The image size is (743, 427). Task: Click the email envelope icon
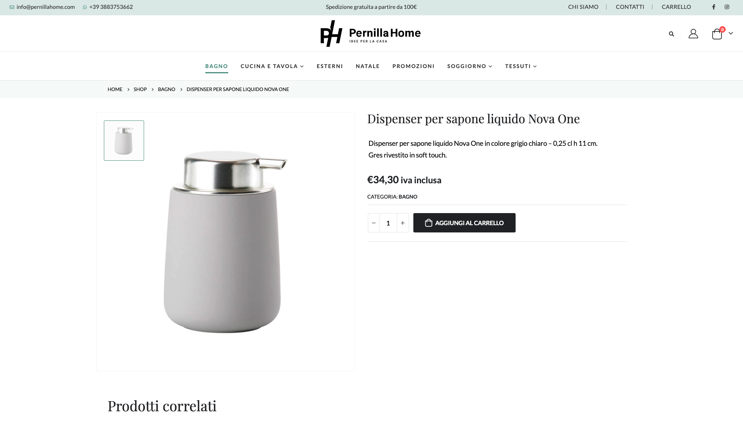click(12, 7)
